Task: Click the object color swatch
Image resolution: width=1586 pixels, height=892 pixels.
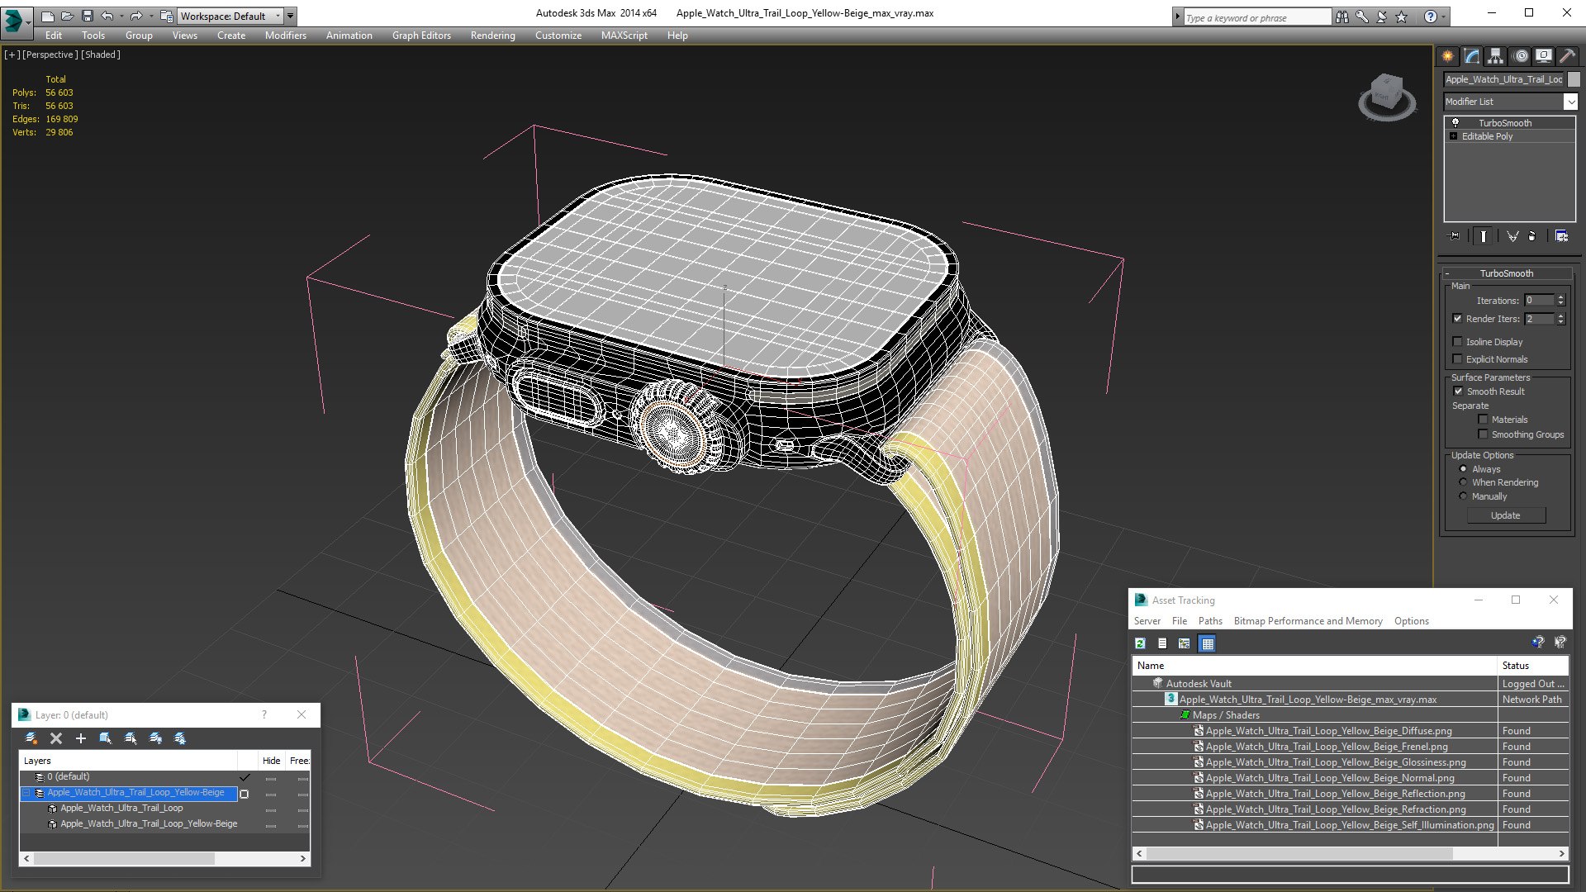Action: [x=1574, y=79]
